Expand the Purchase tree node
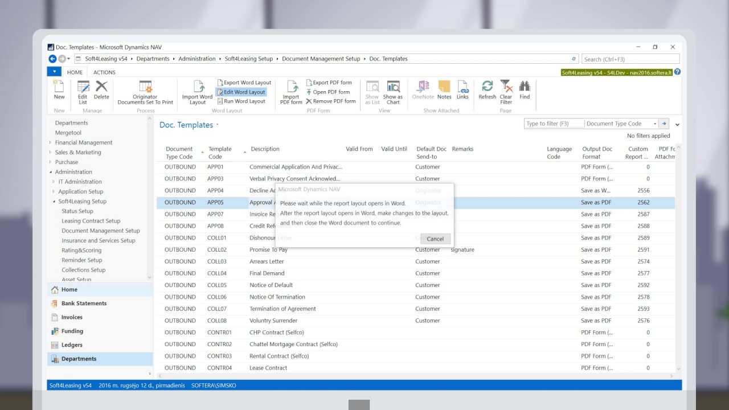 coord(50,162)
